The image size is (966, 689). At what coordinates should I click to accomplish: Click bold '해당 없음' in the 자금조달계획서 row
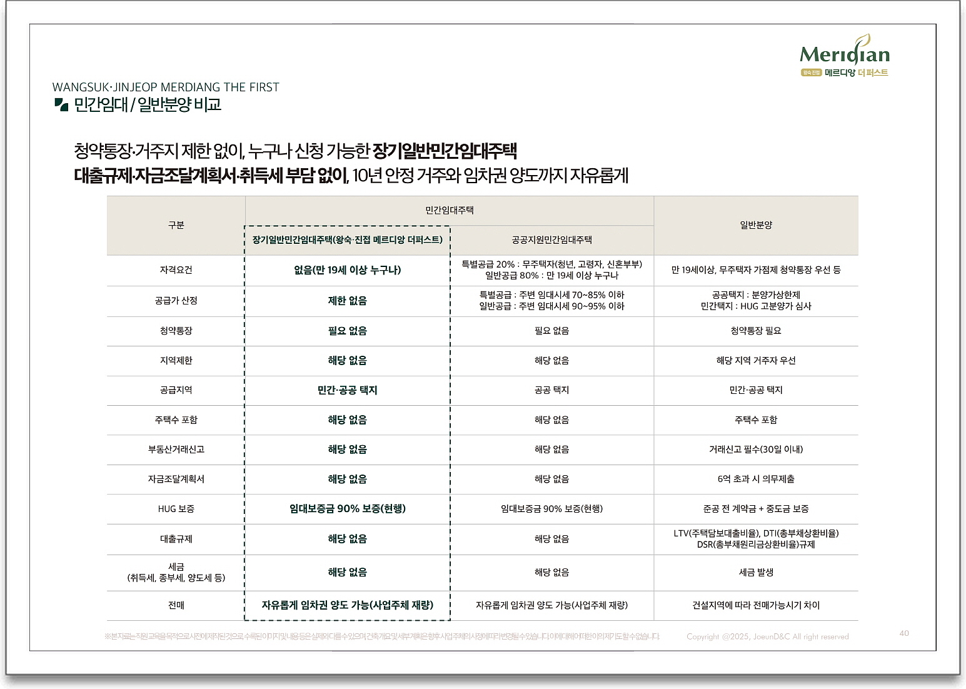pyautogui.click(x=348, y=480)
